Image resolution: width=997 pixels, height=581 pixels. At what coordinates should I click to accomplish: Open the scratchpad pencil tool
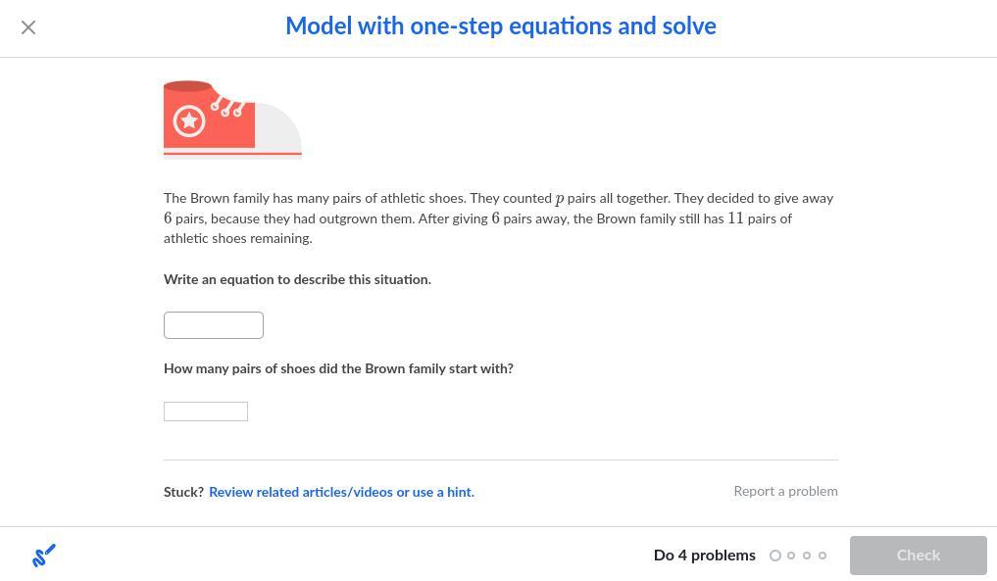44,556
